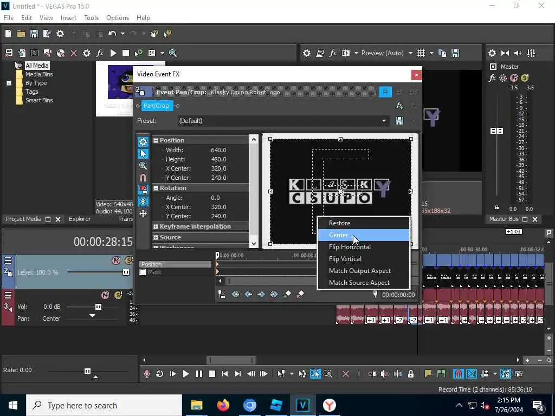Click the Record microphone button
Image resolution: width=555 pixels, height=416 pixels.
click(147, 374)
